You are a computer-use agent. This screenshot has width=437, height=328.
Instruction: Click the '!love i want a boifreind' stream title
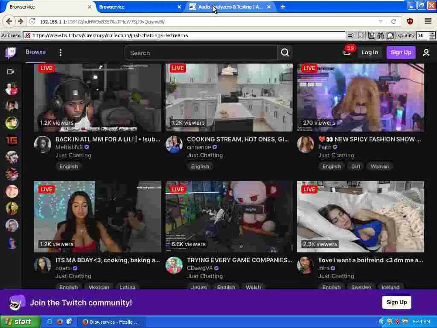[371, 260]
